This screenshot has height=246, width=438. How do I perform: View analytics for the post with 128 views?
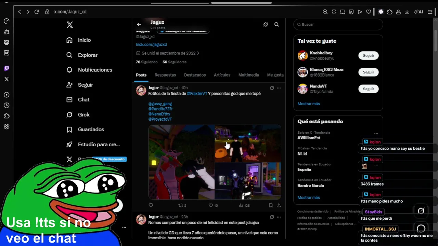click(x=244, y=205)
